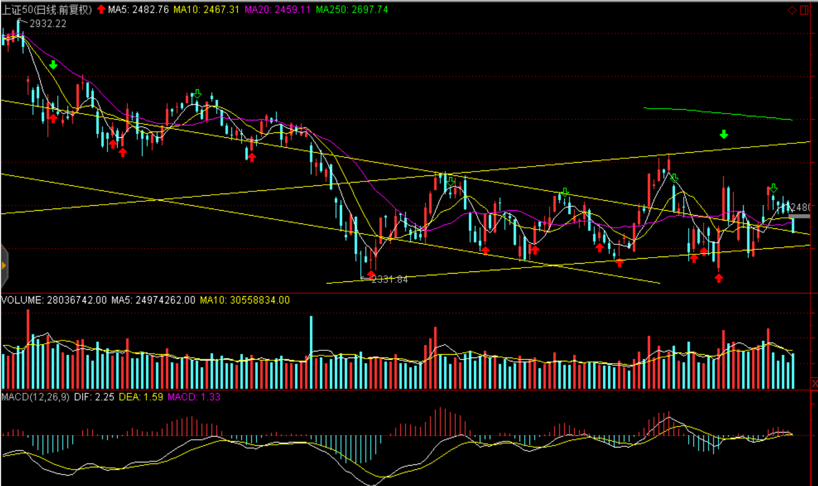Click the solid green sell arrow below MA250 line

click(724, 135)
